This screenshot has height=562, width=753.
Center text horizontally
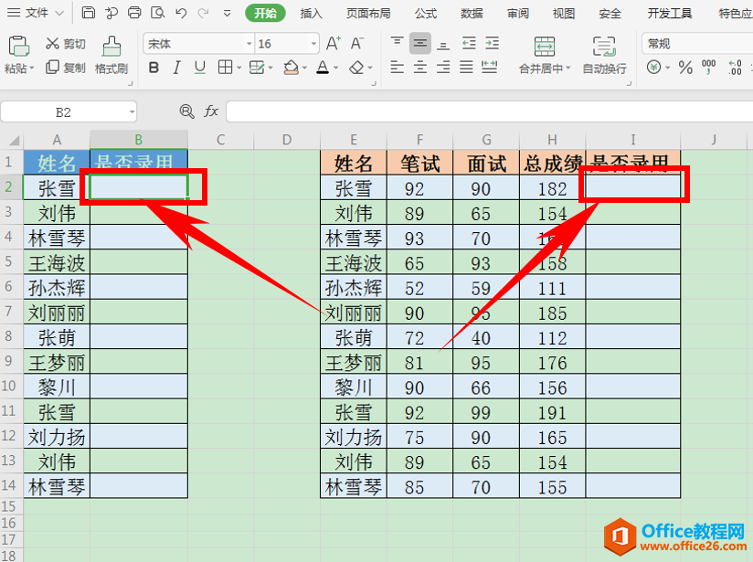(419, 67)
